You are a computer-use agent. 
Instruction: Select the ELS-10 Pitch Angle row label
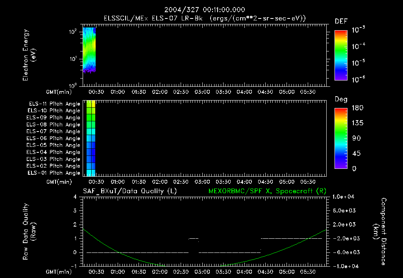point(54,111)
